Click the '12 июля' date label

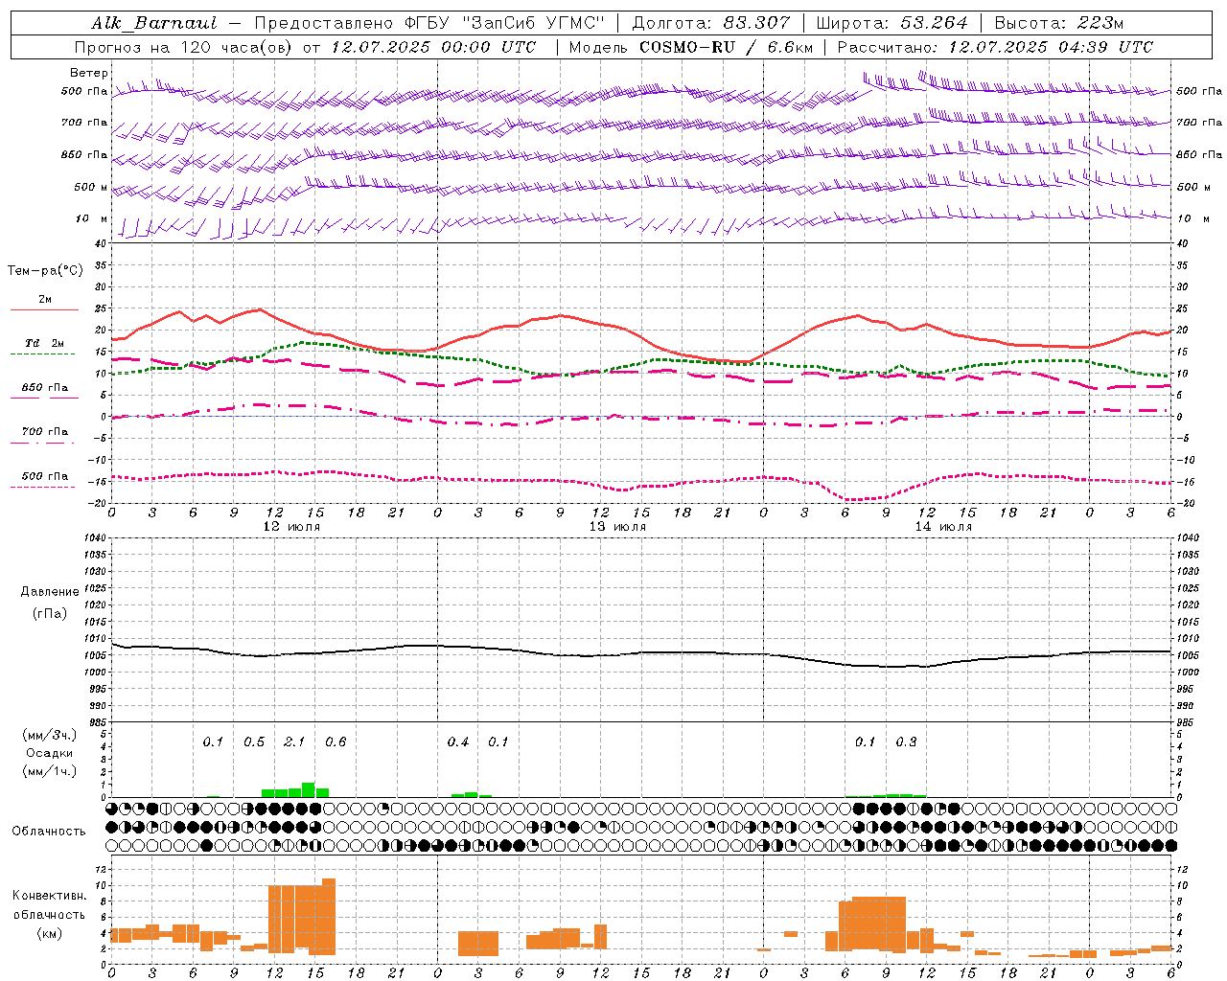point(291,527)
